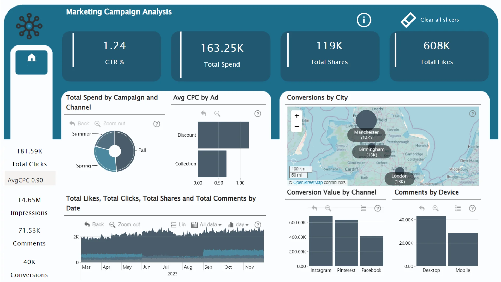Click the 181.59K Total Clicks value
Screen dimensions: 501x282
(29, 151)
